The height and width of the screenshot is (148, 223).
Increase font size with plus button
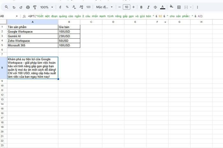coord(133,7)
